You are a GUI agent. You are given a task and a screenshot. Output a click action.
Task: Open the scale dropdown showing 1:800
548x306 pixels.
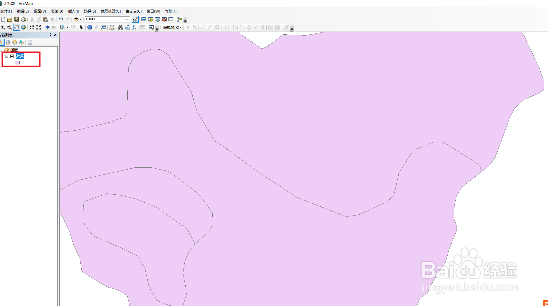pos(128,19)
